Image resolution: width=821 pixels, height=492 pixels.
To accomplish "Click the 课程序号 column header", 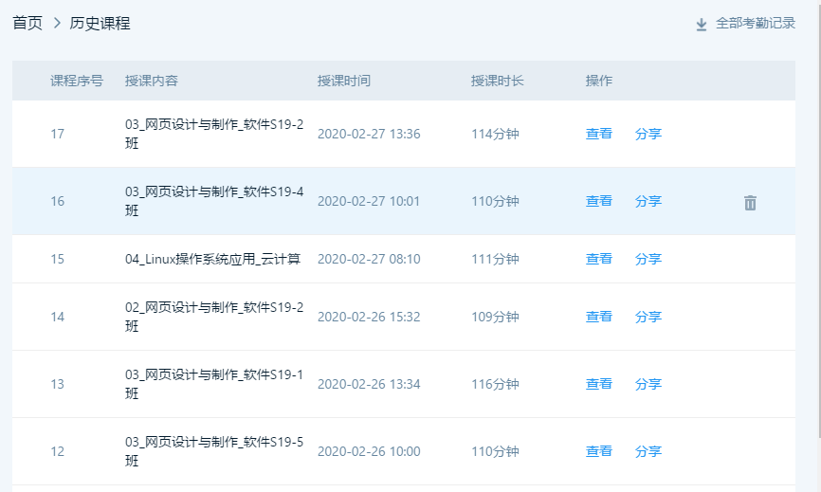I will click(x=77, y=81).
